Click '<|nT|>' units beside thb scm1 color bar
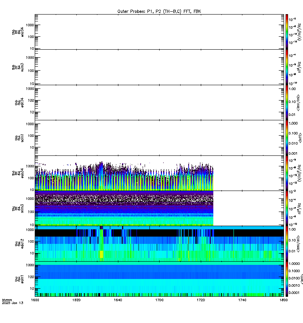This screenshot has width=303, height=323. (300, 138)
